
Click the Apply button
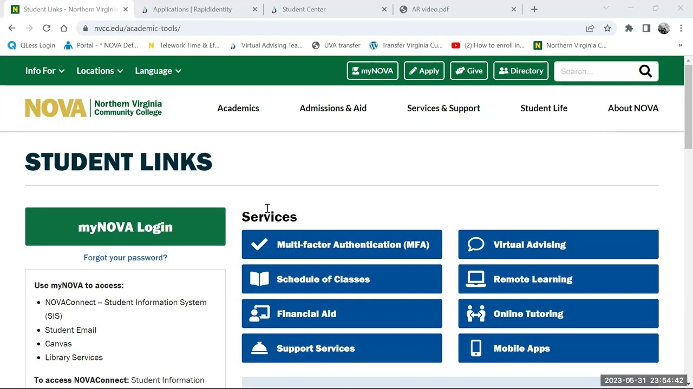(424, 71)
